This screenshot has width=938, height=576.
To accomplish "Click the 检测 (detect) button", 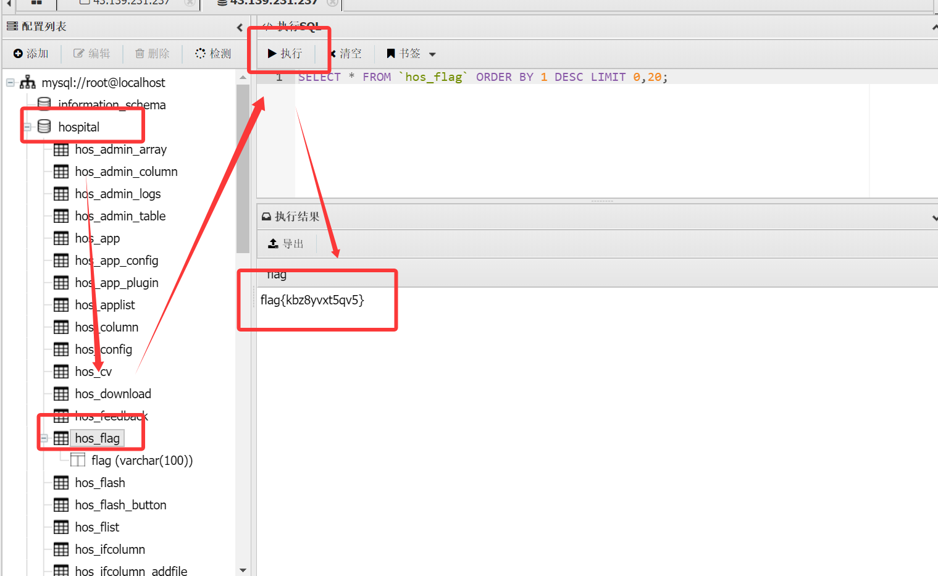I will [x=213, y=54].
